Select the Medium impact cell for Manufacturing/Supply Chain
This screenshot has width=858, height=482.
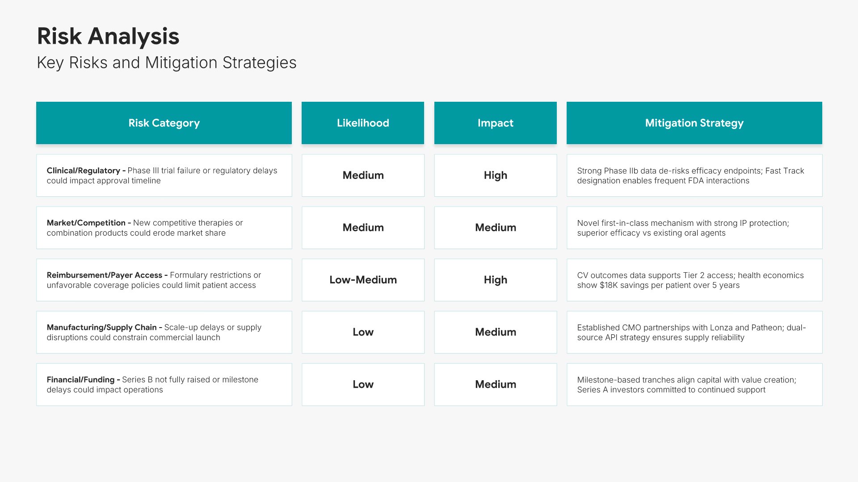495,332
